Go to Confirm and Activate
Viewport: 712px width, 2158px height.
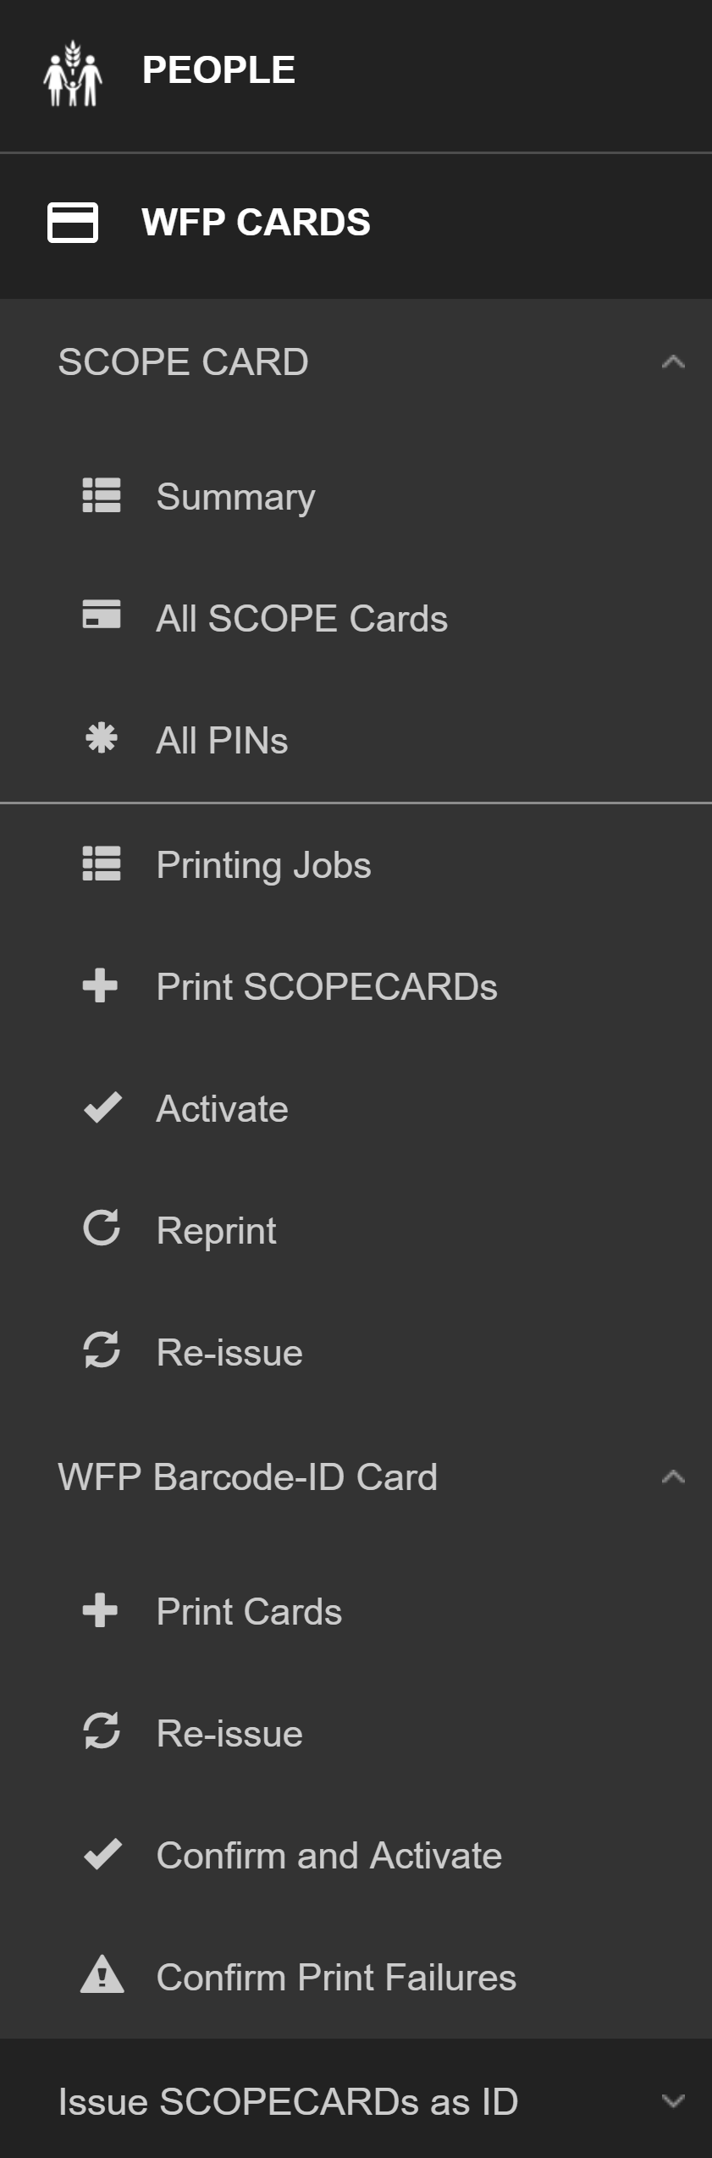(x=328, y=1855)
